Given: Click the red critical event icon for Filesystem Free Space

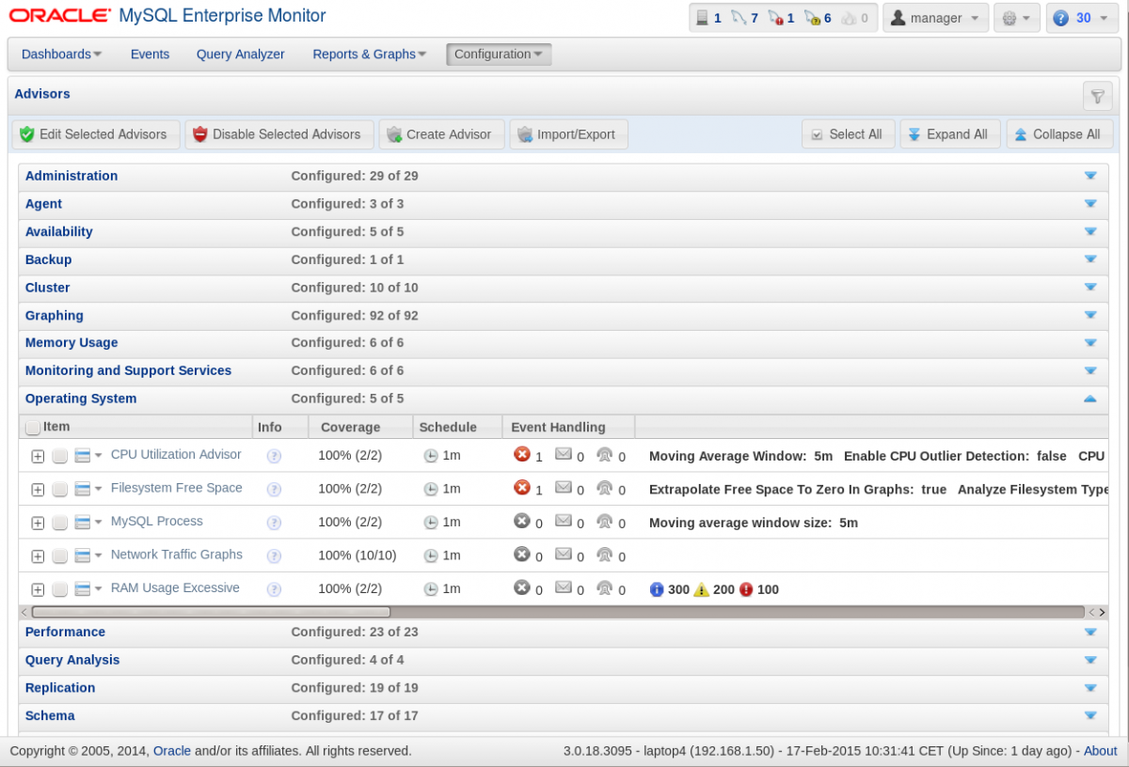Looking at the screenshot, I should [x=522, y=487].
